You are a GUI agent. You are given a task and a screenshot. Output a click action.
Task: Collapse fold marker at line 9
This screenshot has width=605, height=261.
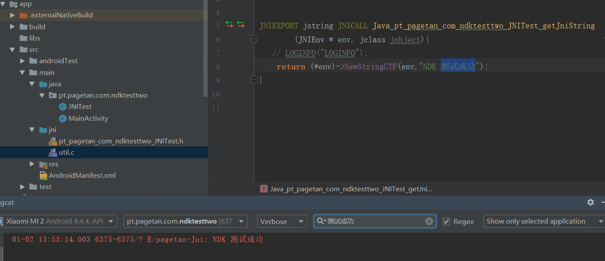[254, 79]
